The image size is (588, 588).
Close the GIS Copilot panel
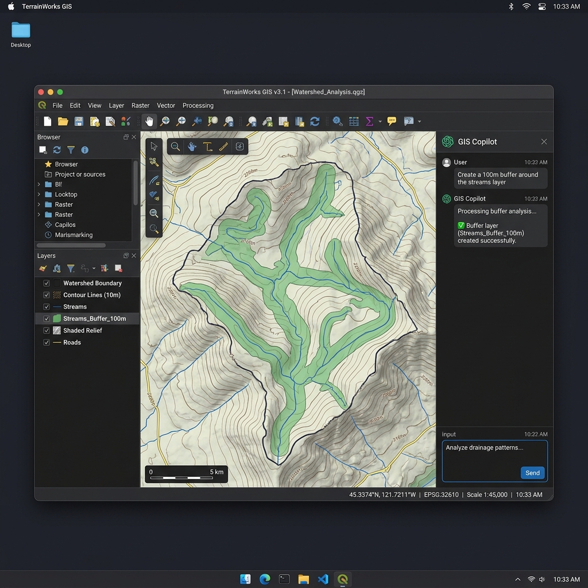tap(544, 142)
